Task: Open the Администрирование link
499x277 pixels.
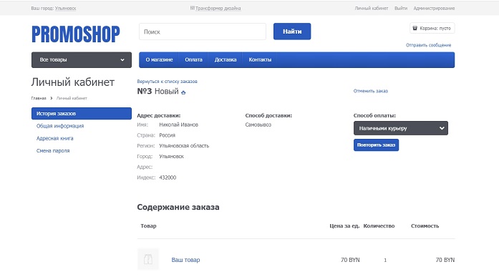Action: point(434,9)
